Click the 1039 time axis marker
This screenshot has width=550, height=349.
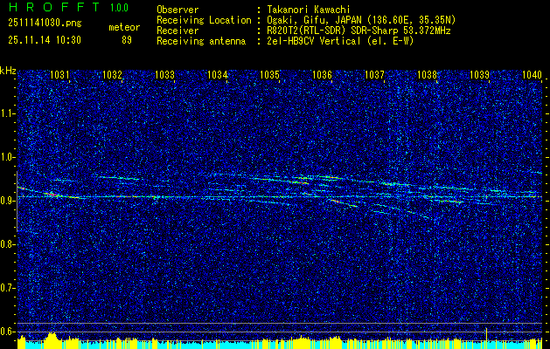click(x=479, y=74)
